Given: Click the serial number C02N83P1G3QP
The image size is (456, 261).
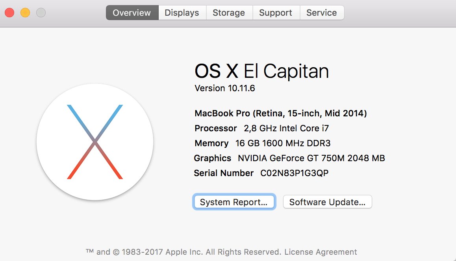Looking at the screenshot, I should pyautogui.click(x=295, y=173).
